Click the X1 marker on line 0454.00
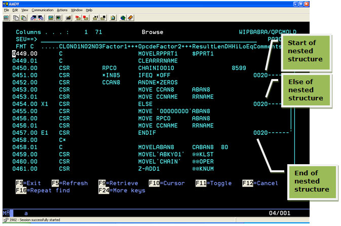Image resolution: width=341 pixels, height=226 pixels. click(x=45, y=104)
